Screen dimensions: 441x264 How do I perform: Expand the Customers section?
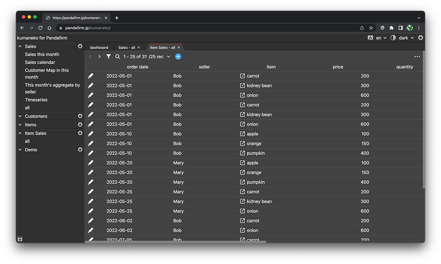(20, 116)
